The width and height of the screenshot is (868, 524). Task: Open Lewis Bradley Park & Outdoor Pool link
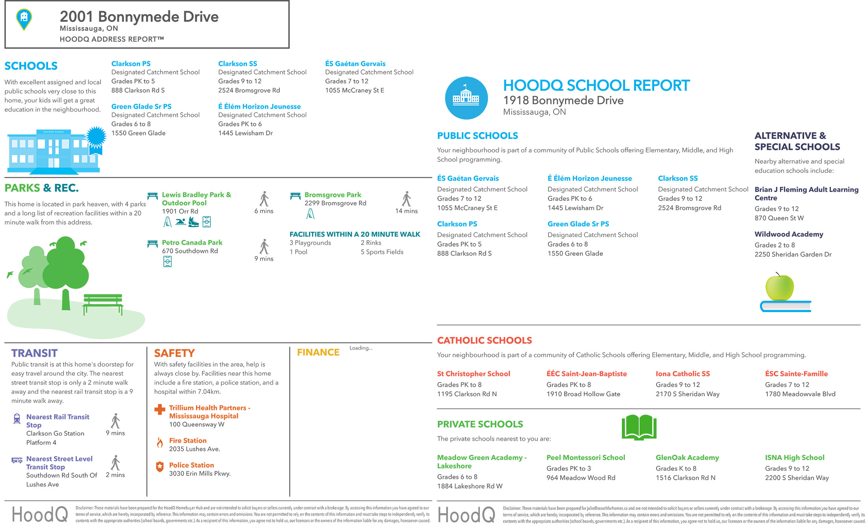point(196,199)
